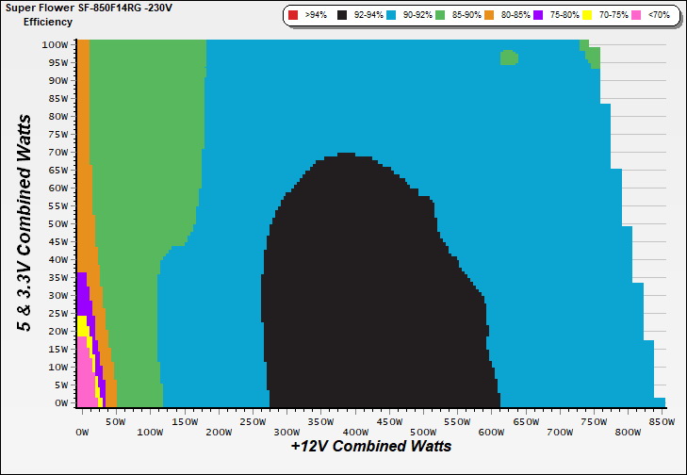687x475 pixels.
Task: Click the wide green band on the left
Action: [x=141, y=188]
